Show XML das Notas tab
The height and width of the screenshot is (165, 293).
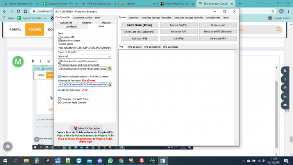[170, 47]
